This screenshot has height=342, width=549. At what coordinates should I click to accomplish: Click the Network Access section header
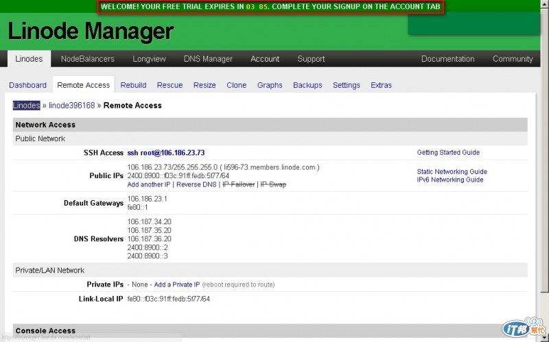(x=270, y=125)
